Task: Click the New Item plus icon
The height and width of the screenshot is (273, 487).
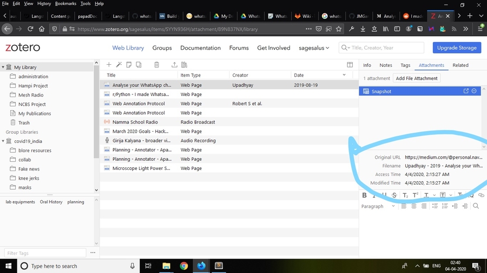Action: [x=109, y=65]
